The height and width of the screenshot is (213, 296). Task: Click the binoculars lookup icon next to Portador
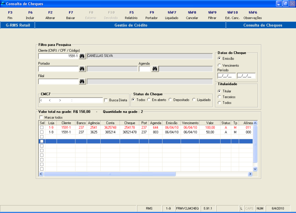click(x=82, y=69)
